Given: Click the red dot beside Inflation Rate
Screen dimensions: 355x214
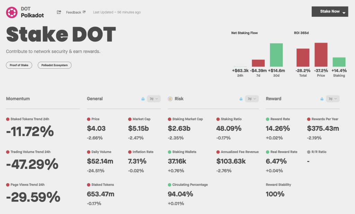Looking at the screenshot, I should tap(130, 152).
